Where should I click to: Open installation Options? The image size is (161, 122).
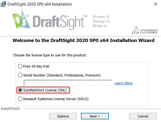click(63, 116)
